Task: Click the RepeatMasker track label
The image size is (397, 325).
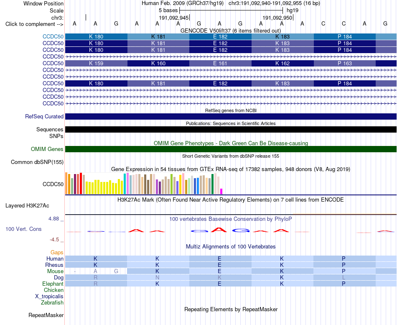Action: pos(46,315)
